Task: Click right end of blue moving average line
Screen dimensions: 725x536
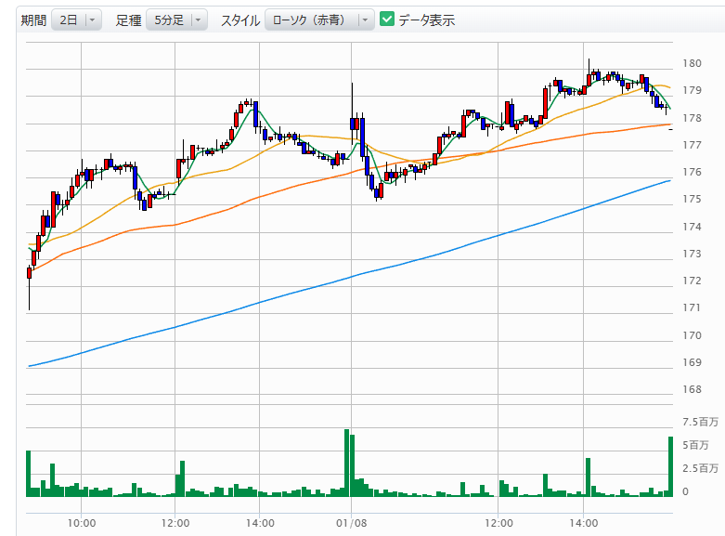Action: [x=668, y=181]
